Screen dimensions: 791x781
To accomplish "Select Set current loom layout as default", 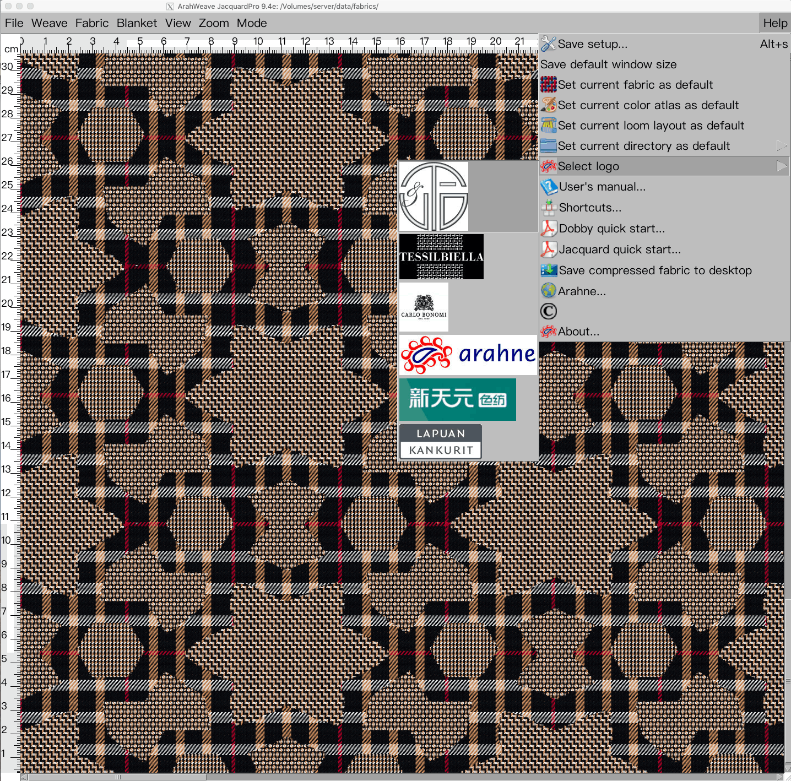I will tap(664, 126).
